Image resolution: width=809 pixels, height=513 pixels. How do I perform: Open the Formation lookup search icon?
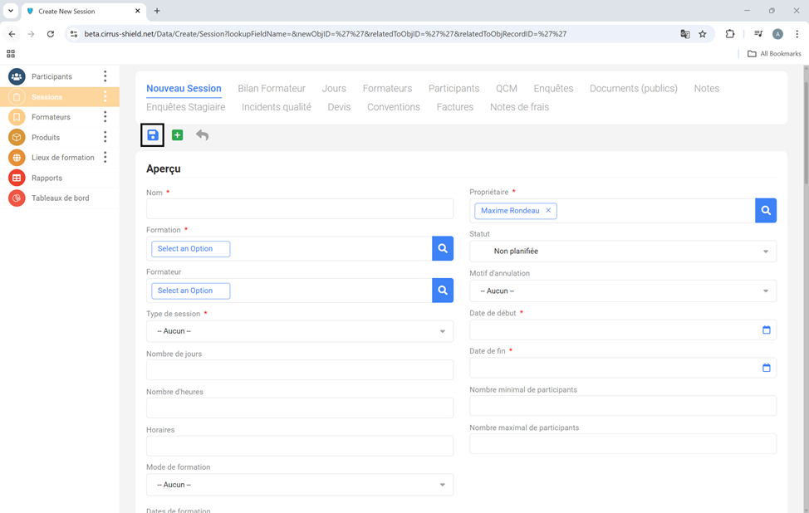point(443,248)
